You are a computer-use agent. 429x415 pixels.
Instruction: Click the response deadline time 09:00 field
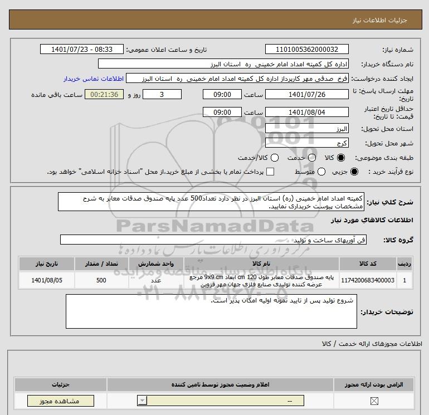(x=222, y=94)
